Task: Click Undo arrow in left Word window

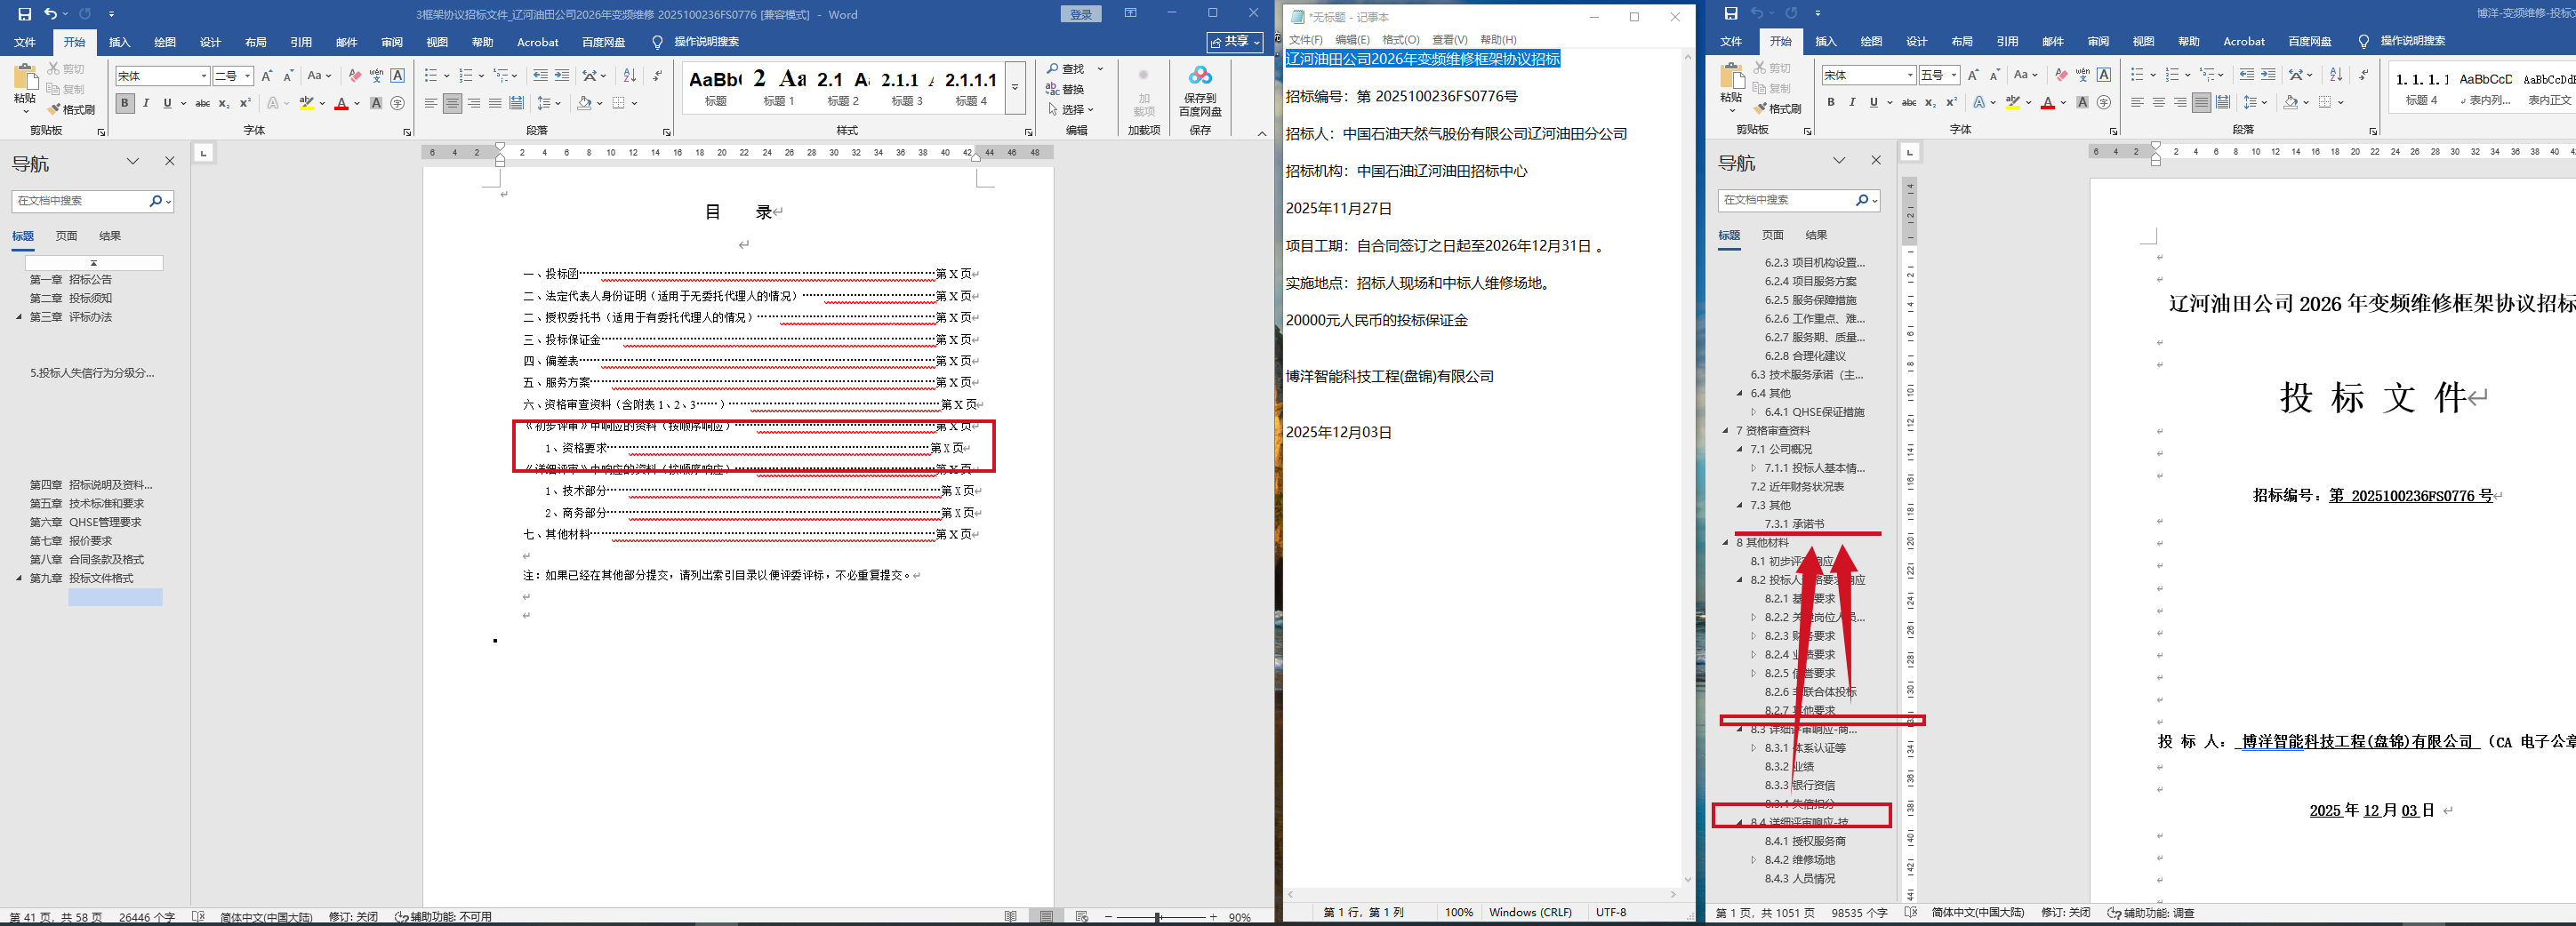Action: point(51,14)
